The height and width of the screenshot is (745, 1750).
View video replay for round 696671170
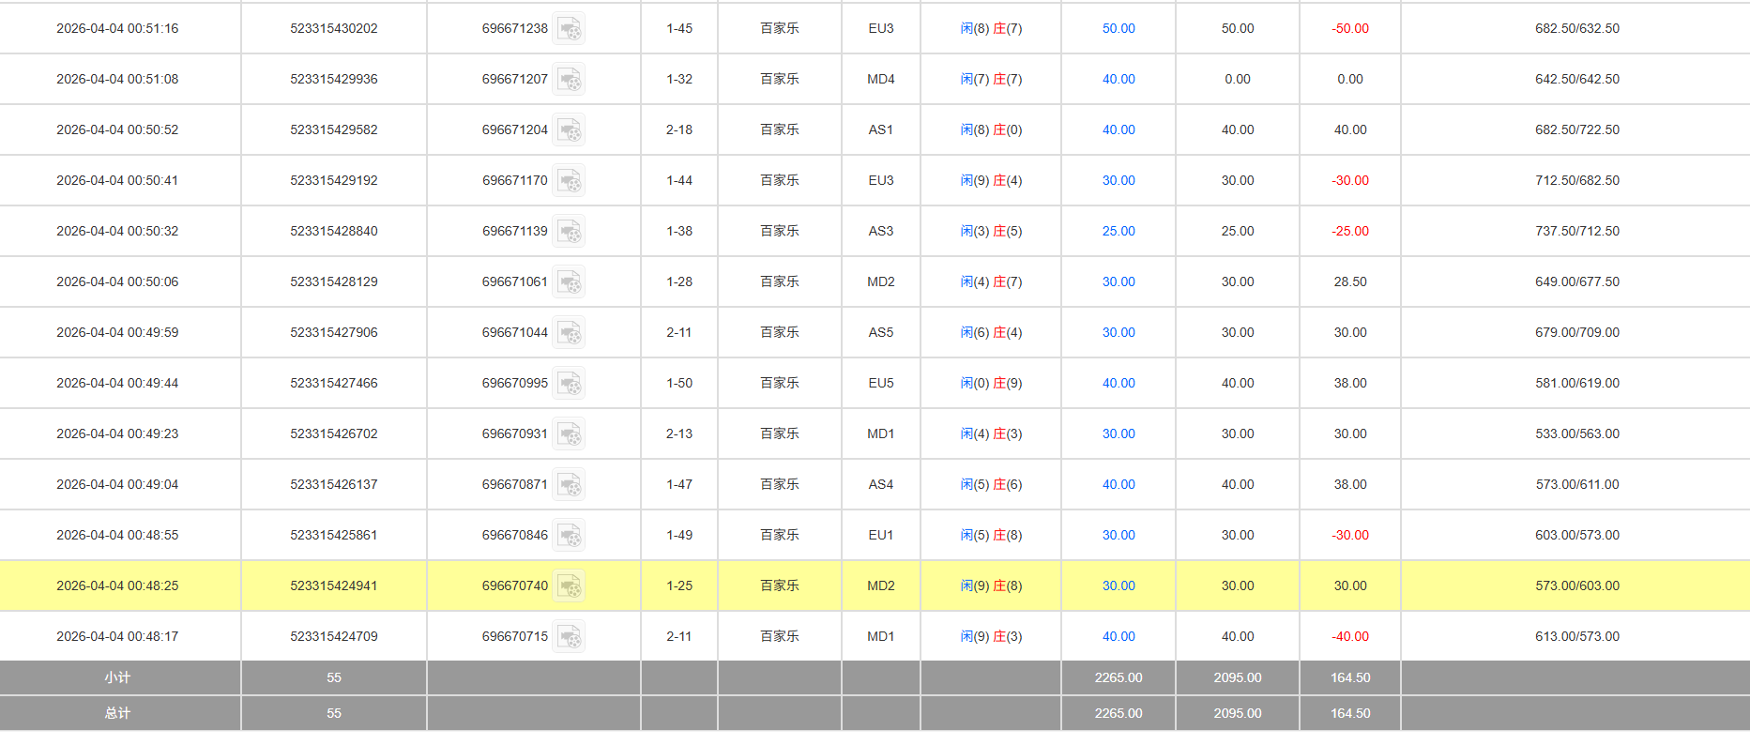coord(569,181)
